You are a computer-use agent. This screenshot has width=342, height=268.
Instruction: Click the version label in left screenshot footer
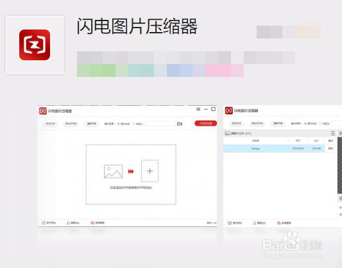[x=212, y=222]
